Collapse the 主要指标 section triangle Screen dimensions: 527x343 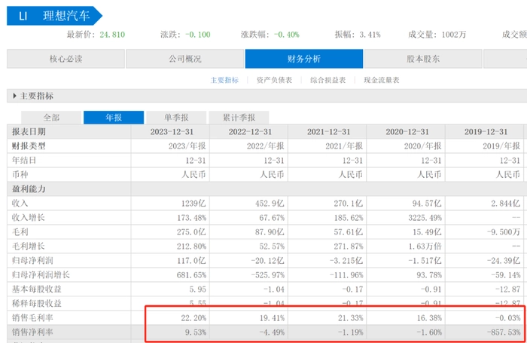(14, 96)
